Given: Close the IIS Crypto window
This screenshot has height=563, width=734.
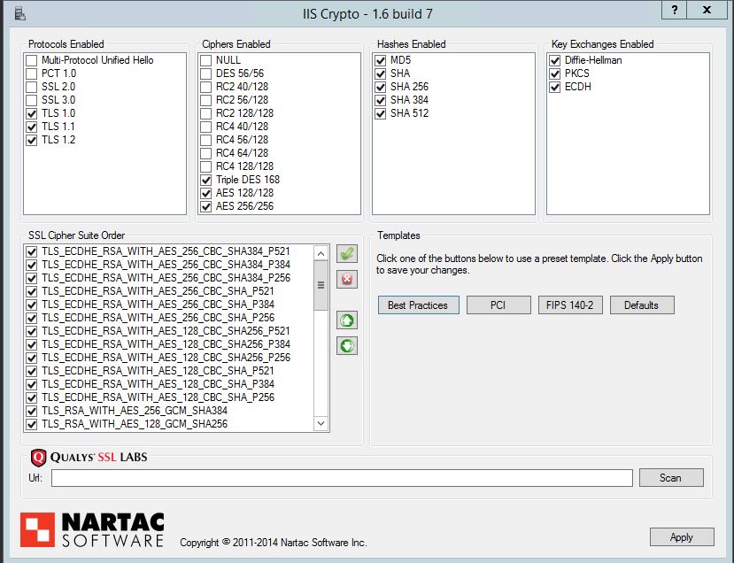Looking at the screenshot, I should pos(707,10).
